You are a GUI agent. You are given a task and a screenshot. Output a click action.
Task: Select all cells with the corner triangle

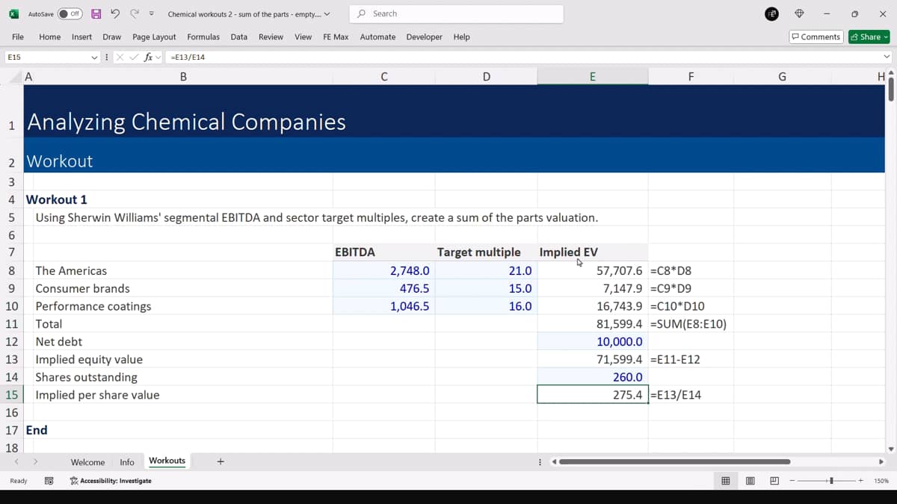click(16, 76)
